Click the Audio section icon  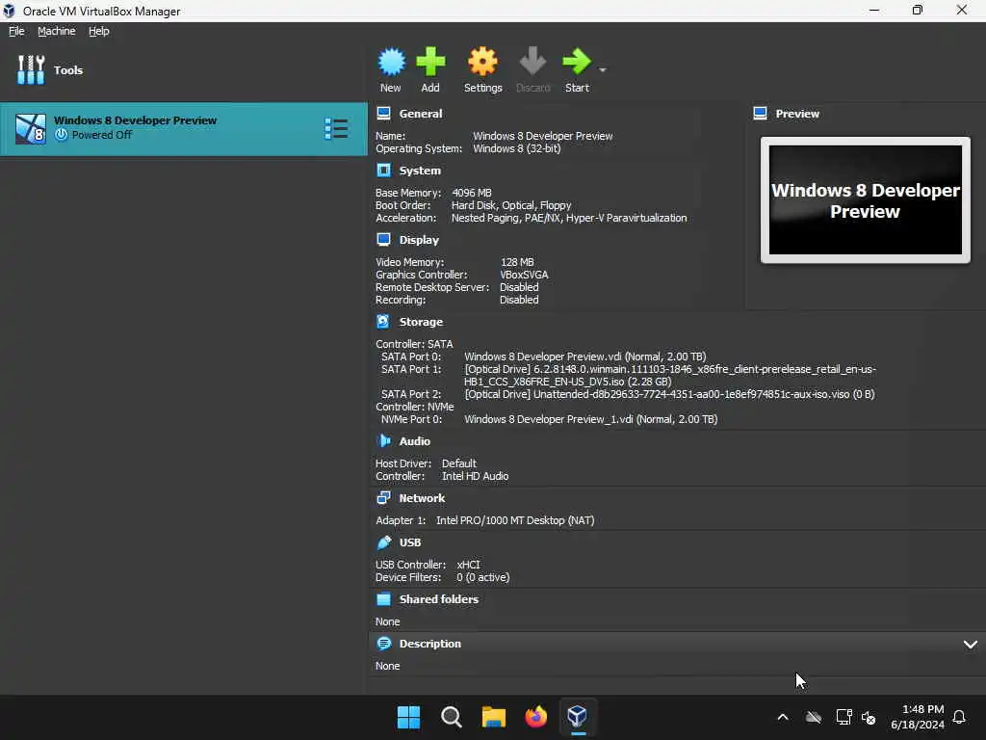tap(383, 440)
